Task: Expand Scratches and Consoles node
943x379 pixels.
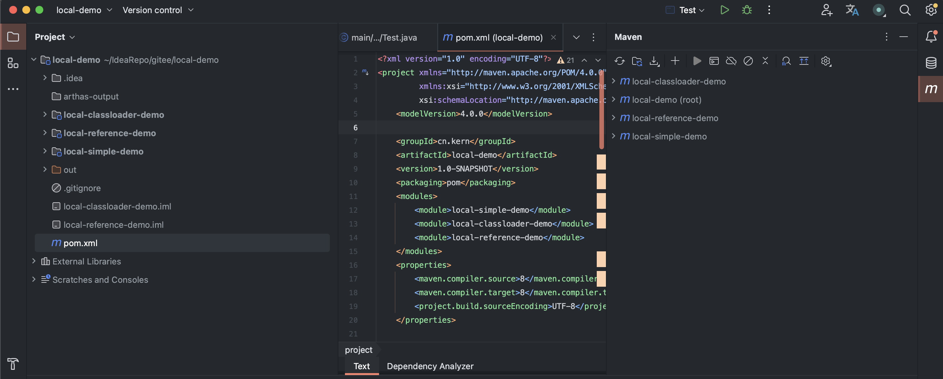Action: tap(34, 279)
